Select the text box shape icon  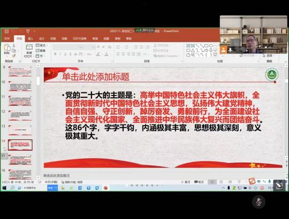point(188,46)
